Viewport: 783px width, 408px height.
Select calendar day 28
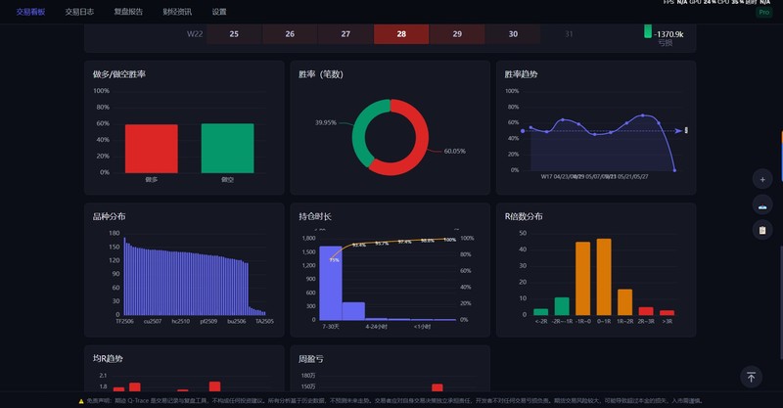click(x=401, y=34)
